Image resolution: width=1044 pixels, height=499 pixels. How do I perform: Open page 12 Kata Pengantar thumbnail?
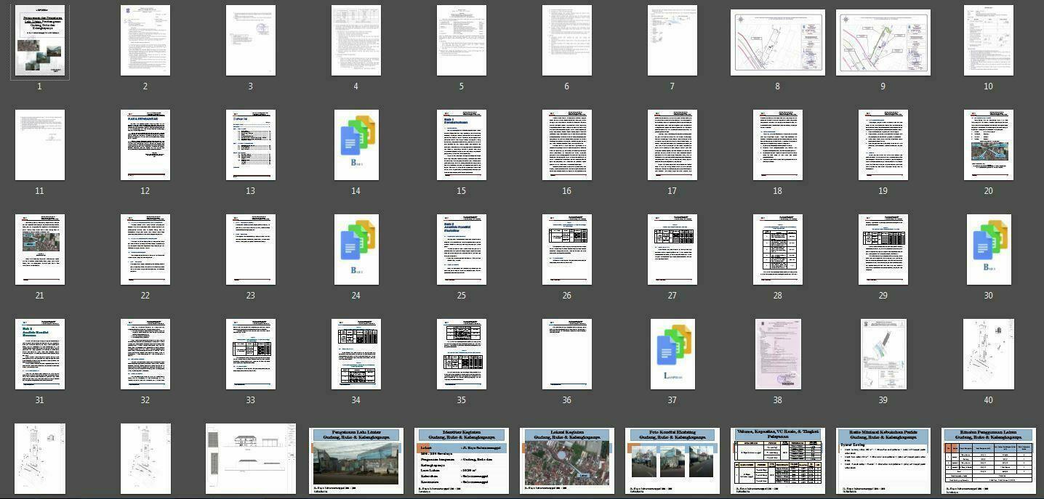coord(145,145)
